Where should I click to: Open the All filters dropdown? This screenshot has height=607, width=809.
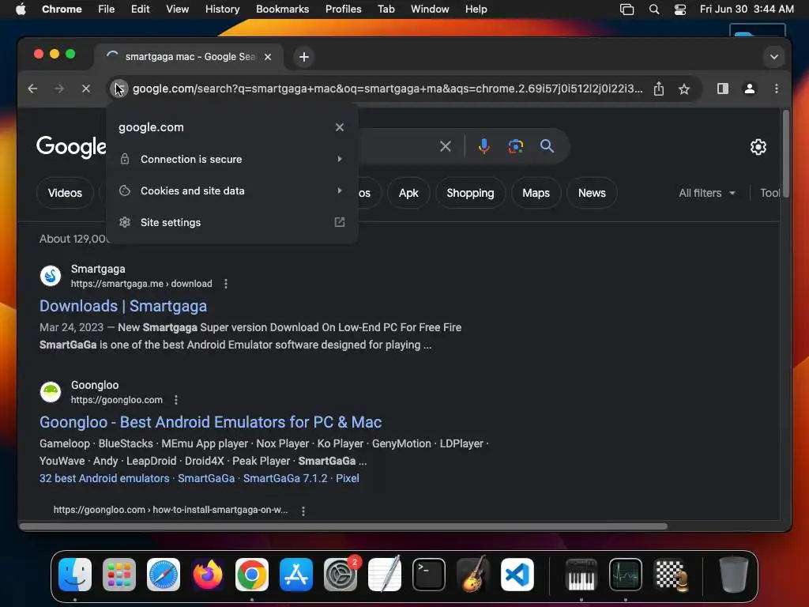tap(707, 193)
